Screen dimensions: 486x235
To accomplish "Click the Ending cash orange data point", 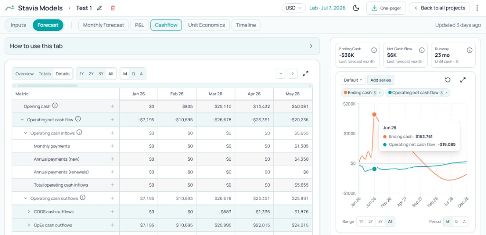I will (374, 114).
